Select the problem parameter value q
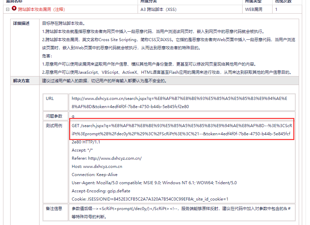The width and height of the screenshot is (310, 225). tap(73, 116)
